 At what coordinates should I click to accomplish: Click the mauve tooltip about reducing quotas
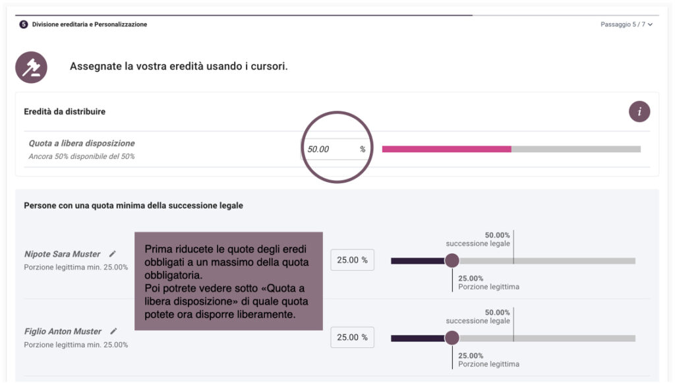[x=228, y=281]
